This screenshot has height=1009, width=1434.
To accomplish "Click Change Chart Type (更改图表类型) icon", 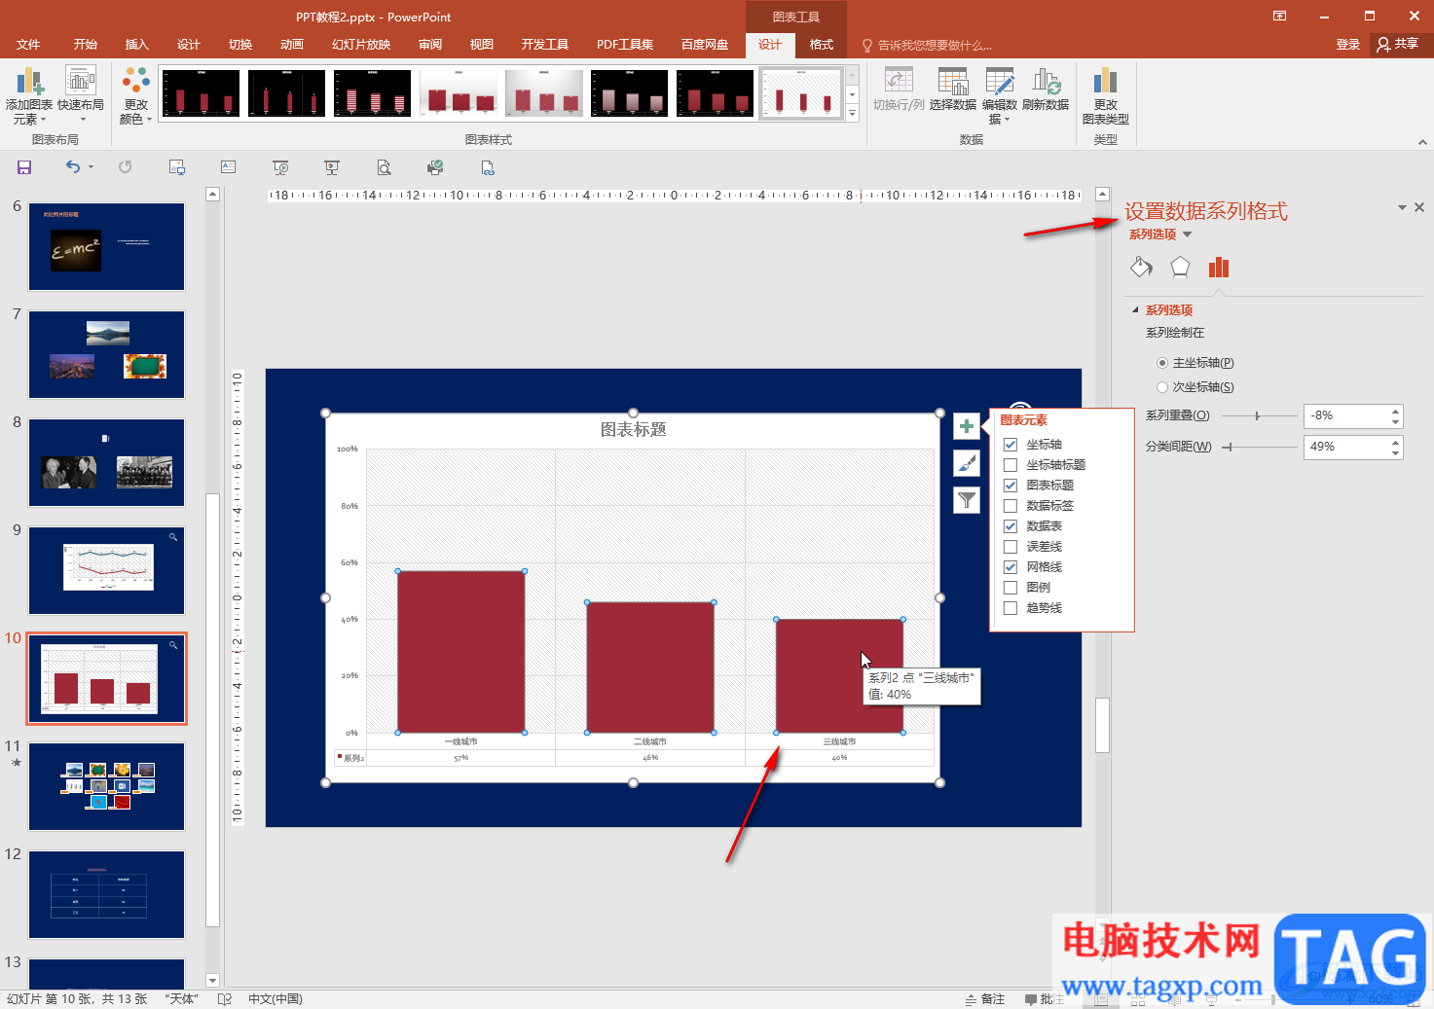I will pyautogui.click(x=1106, y=96).
